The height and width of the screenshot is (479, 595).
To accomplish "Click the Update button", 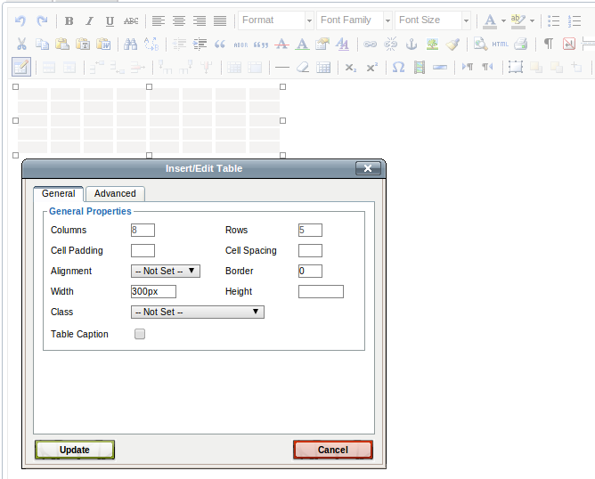I will point(75,450).
